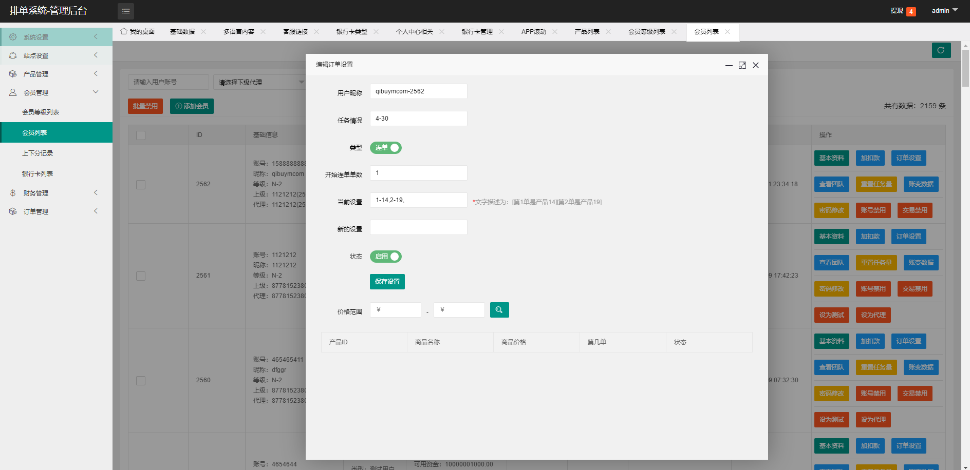The width and height of the screenshot is (970, 470).
Task: Click the green refresh icon button
Action: (941, 50)
